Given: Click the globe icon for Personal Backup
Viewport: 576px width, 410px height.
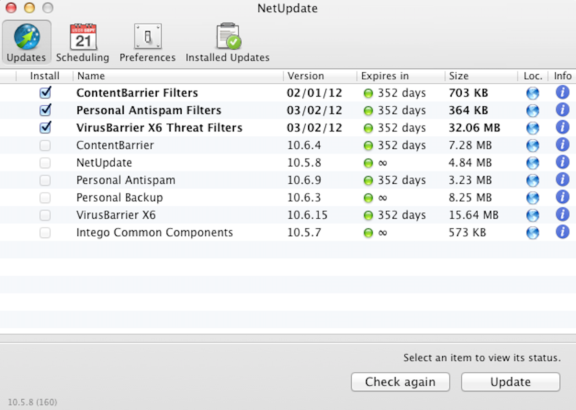Looking at the screenshot, I should coord(532,198).
